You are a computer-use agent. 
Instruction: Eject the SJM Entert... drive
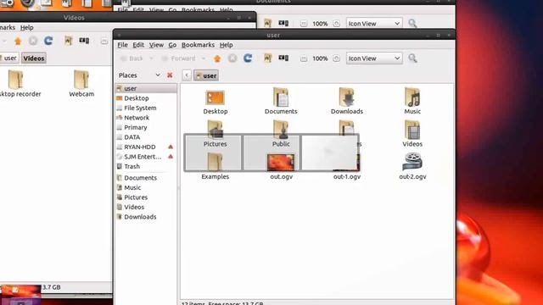[171, 157]
